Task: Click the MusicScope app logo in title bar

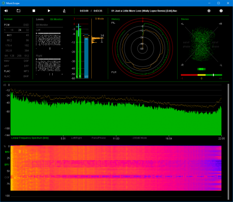Action: (3, 3)
